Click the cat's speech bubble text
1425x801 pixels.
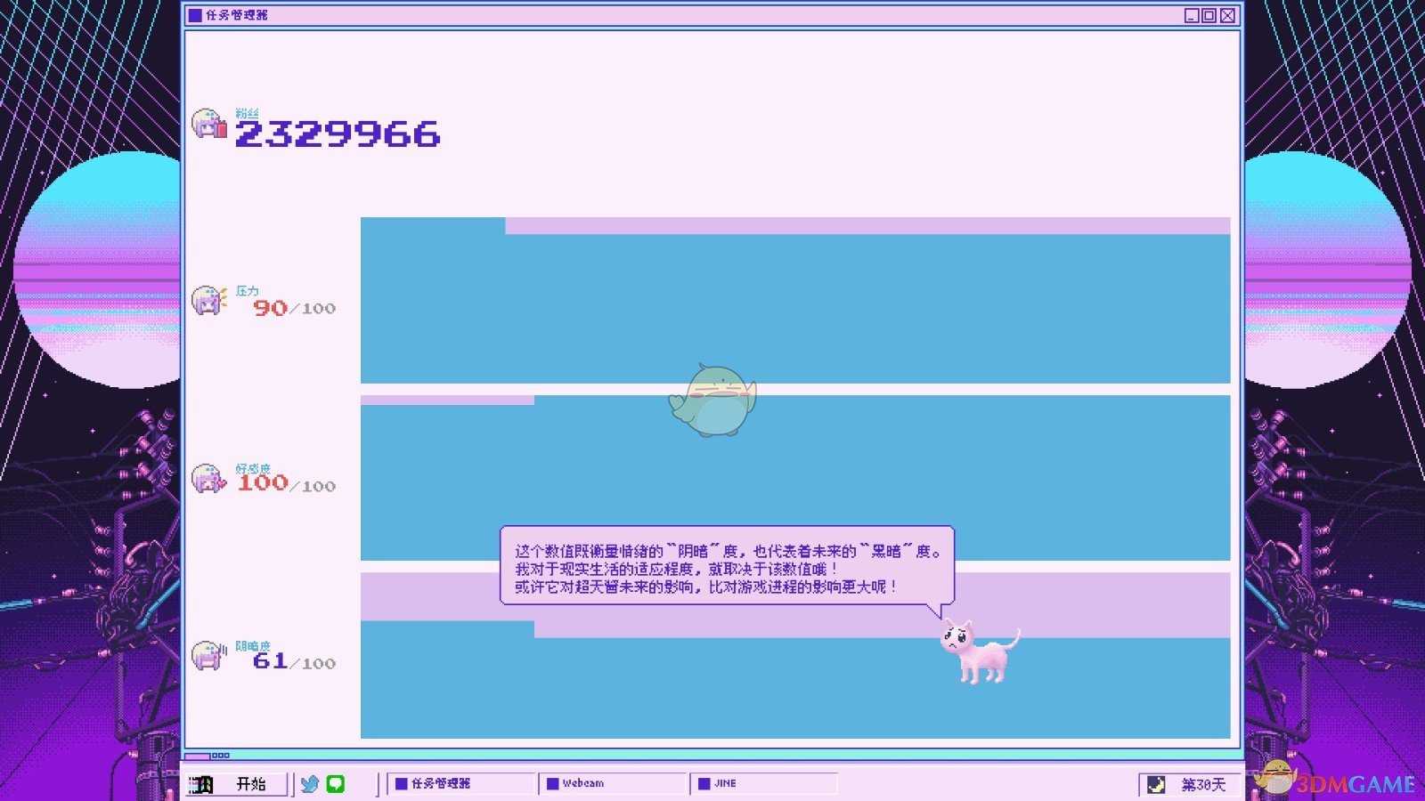pos(726,569)
